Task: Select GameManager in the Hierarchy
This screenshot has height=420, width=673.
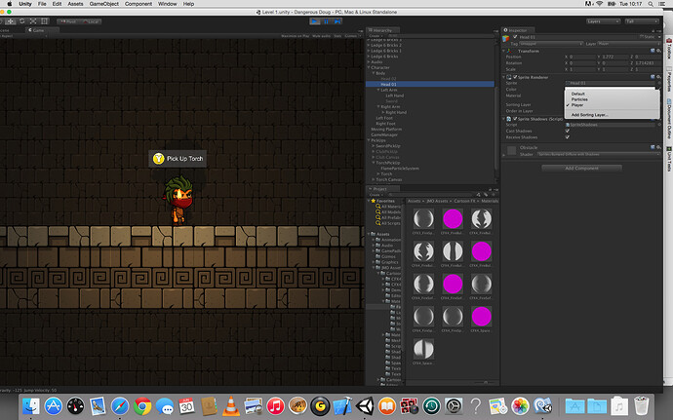Action: (384, 134)
